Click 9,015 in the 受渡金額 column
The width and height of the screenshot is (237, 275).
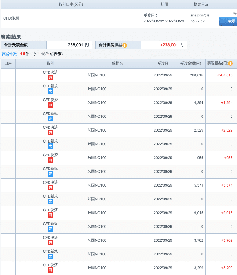pos(199,213)
